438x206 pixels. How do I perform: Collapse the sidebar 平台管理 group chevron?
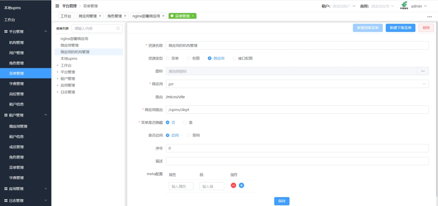(x=46, y=32)
